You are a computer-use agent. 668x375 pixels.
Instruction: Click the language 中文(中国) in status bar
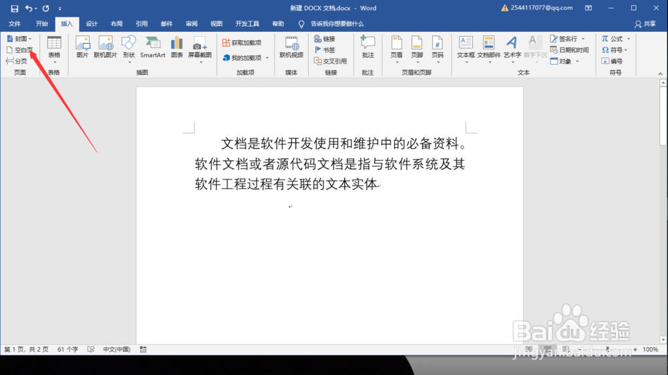tap(116, 350)
